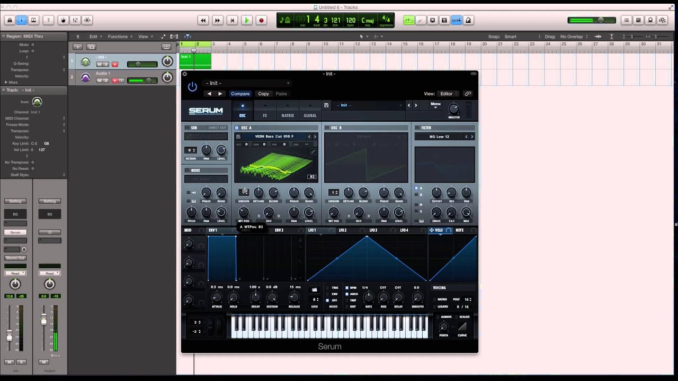Fast forward the transport
Viewport: 678px width, 381px height.
(217, 20)
